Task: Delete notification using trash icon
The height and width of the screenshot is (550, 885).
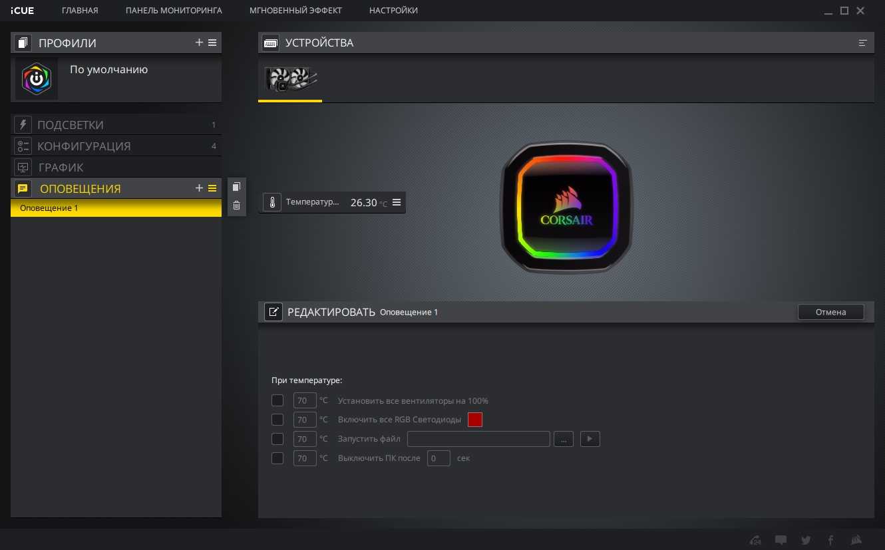Action: pos(236,206)
